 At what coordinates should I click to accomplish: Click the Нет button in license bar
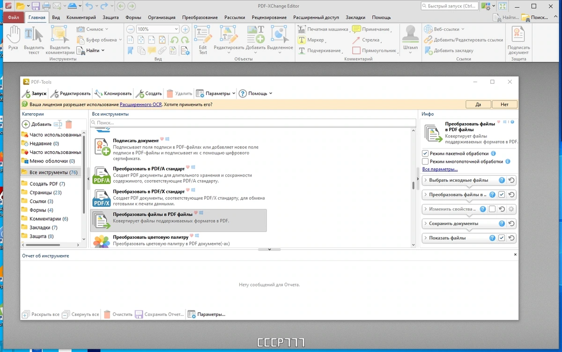[504, 104]
